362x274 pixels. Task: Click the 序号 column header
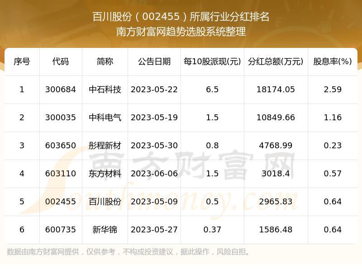pyautogui.click(x=22, y=61)
